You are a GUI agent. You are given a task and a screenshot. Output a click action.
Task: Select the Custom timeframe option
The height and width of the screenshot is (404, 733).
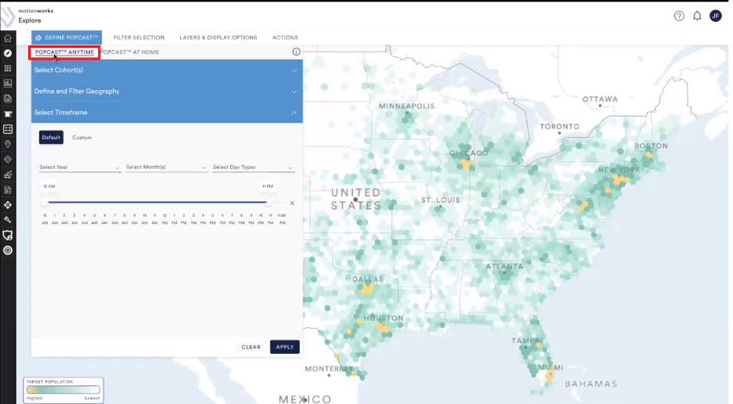tap(81, 138)
